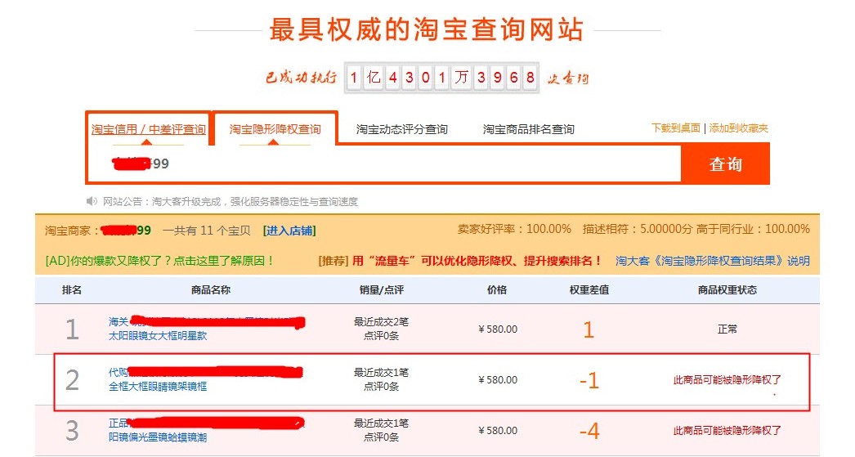Click the 添加到收藏夹 link

tap(738, 128)
